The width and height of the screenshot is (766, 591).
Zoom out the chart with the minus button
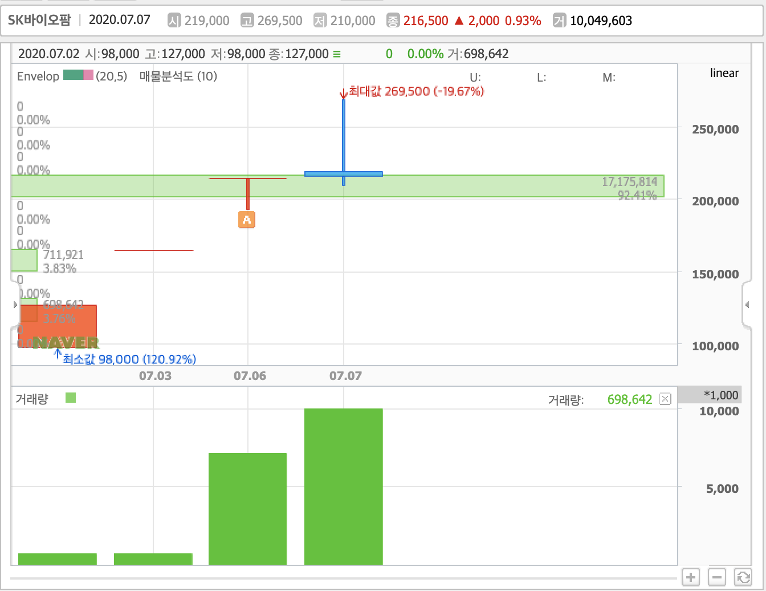717,577
